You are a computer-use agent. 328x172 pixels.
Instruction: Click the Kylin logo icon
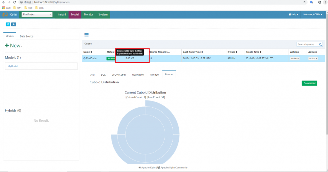(5, 15)
